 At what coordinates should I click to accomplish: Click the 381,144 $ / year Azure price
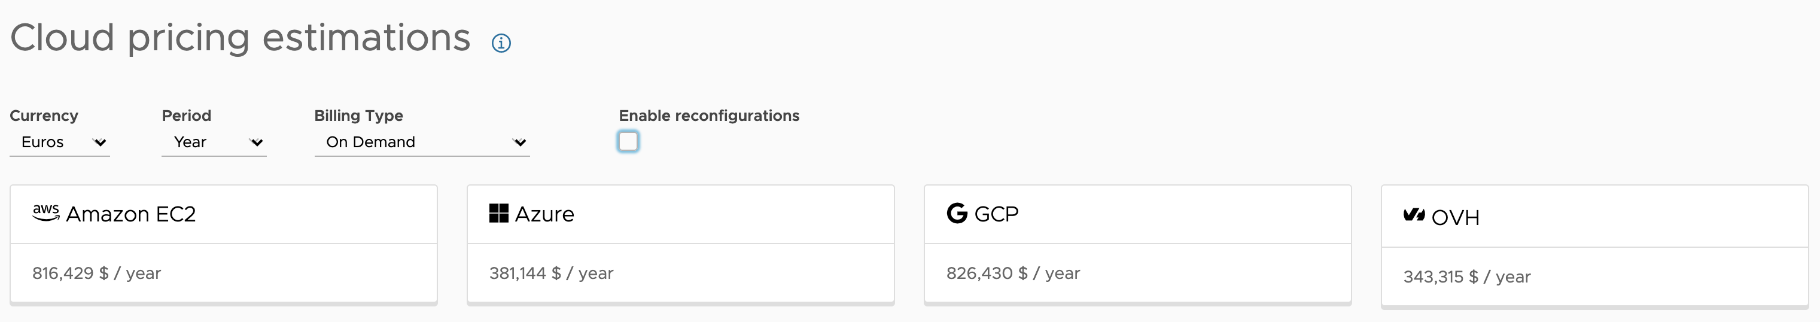551,274
